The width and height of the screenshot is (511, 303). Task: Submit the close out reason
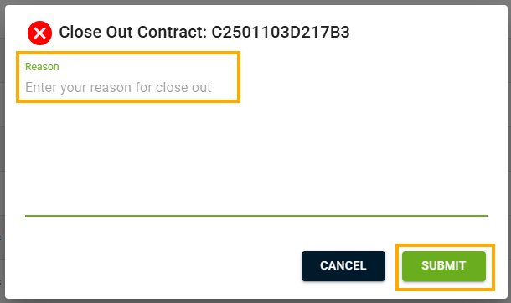(x=443, y=266)
